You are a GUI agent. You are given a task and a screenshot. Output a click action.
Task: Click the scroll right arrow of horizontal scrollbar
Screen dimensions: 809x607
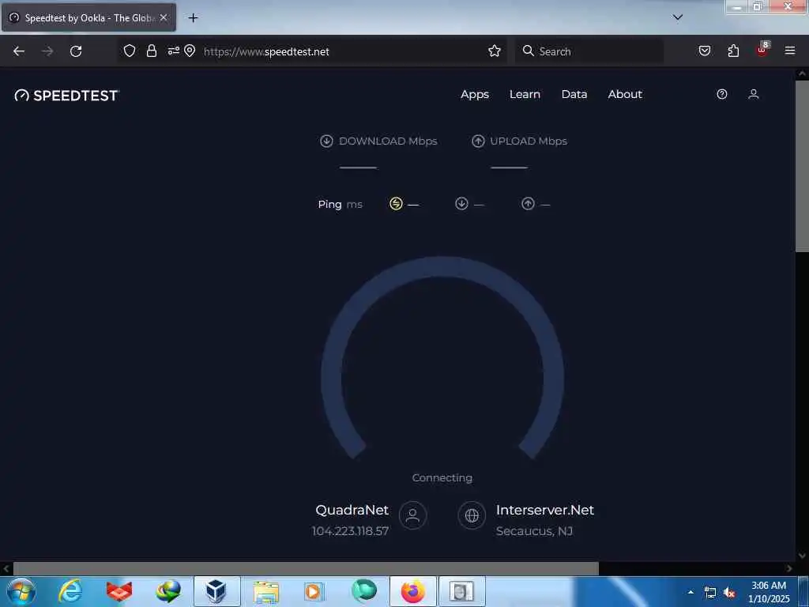[789, 569]
